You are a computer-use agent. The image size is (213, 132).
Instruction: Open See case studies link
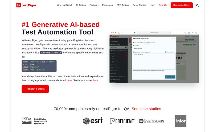pos(146,109)
